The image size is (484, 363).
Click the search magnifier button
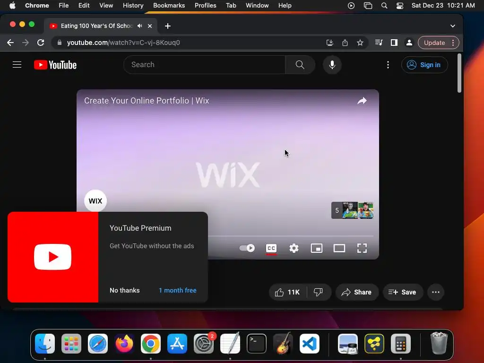[300, 64]
